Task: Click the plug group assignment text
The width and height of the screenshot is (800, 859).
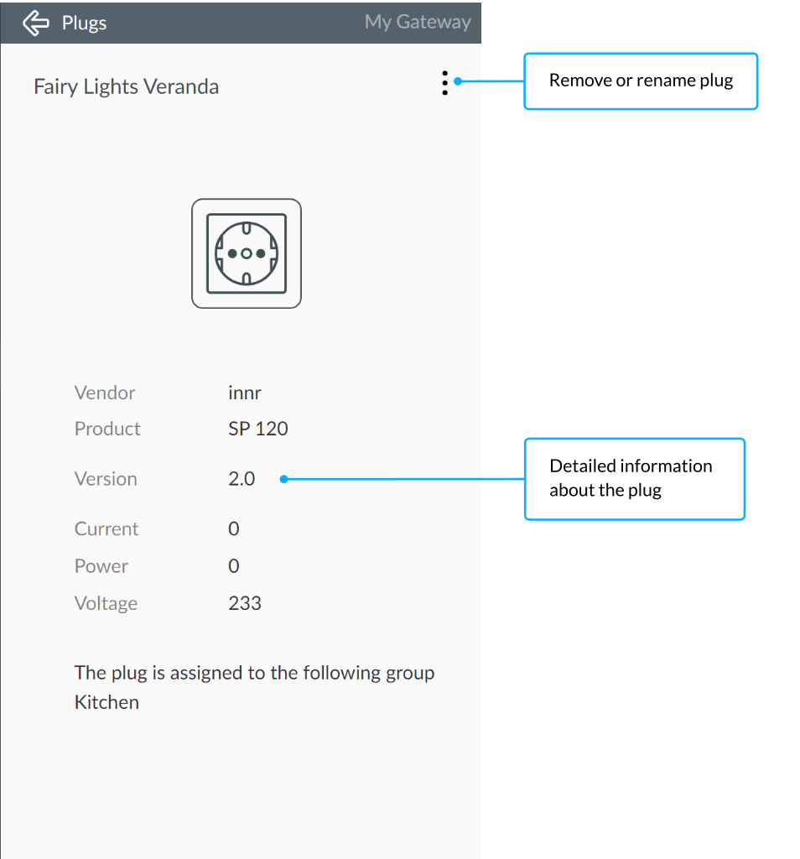Action: point(254,673)
